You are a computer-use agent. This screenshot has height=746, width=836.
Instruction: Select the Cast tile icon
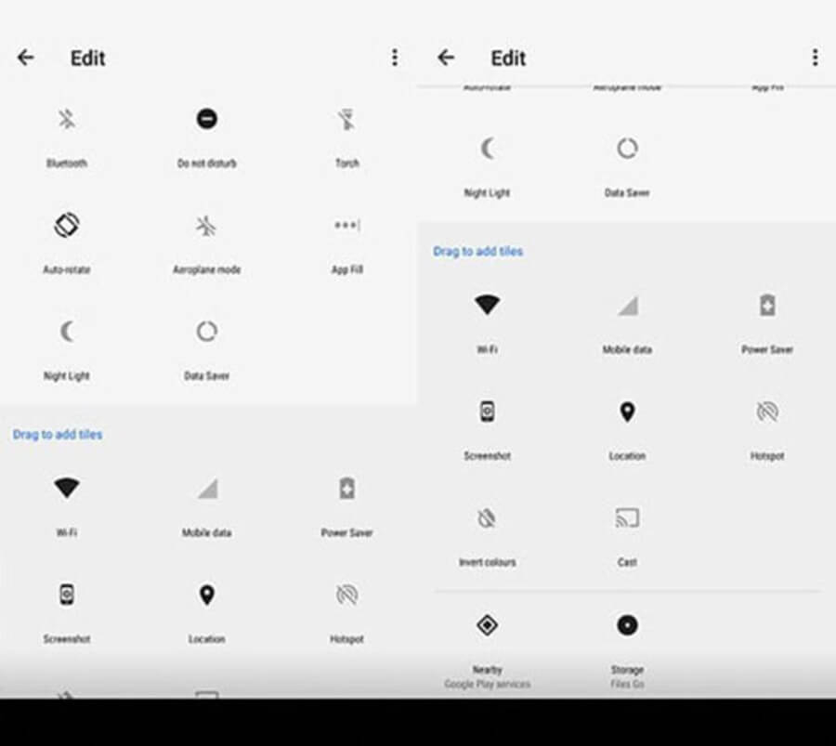(627, 518)
